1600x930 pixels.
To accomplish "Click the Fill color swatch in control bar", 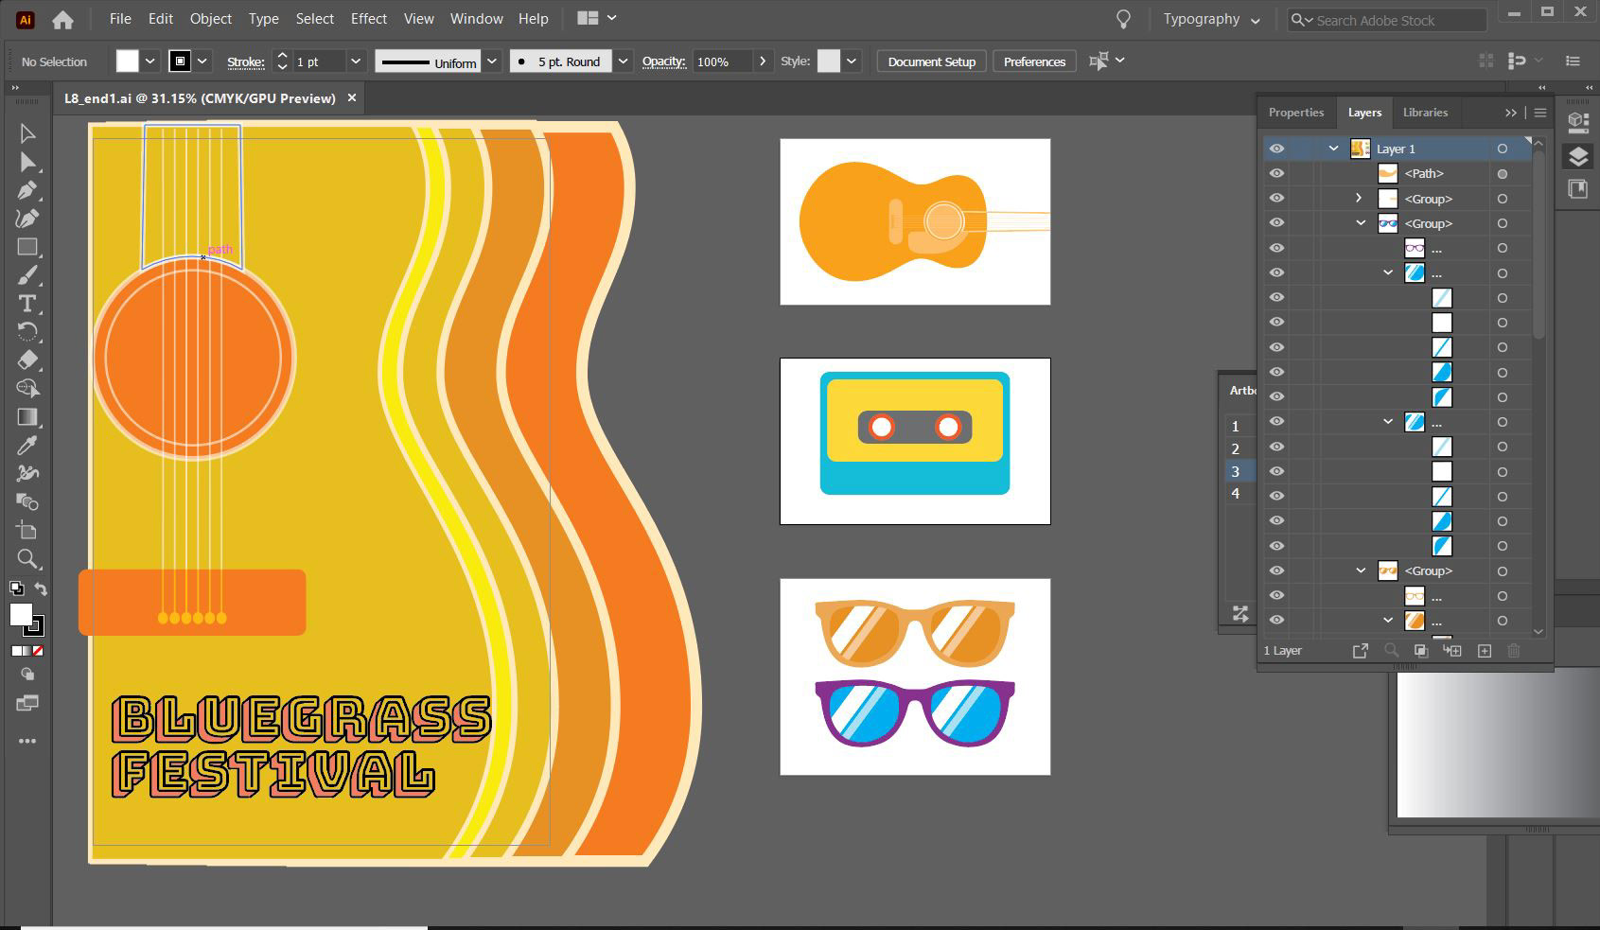I will pyautogui.click(x=128, y=61).
